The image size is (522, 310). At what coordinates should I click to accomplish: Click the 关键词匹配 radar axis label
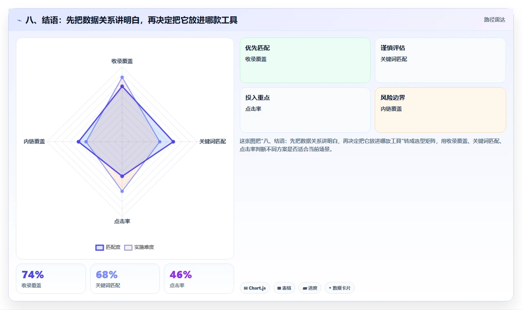tap(212, 141)
